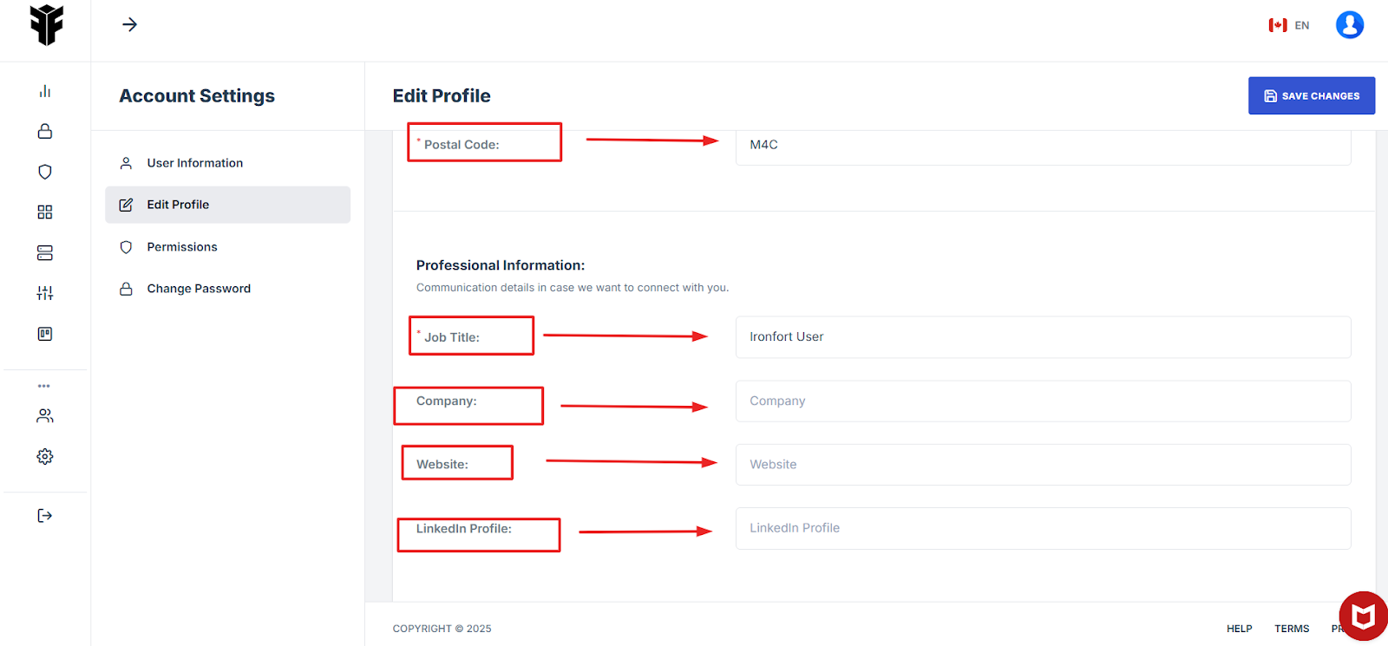Open the lock icon in left sidebar
The height and width of the screenshot is (646, 1388).
click(45, 131)
